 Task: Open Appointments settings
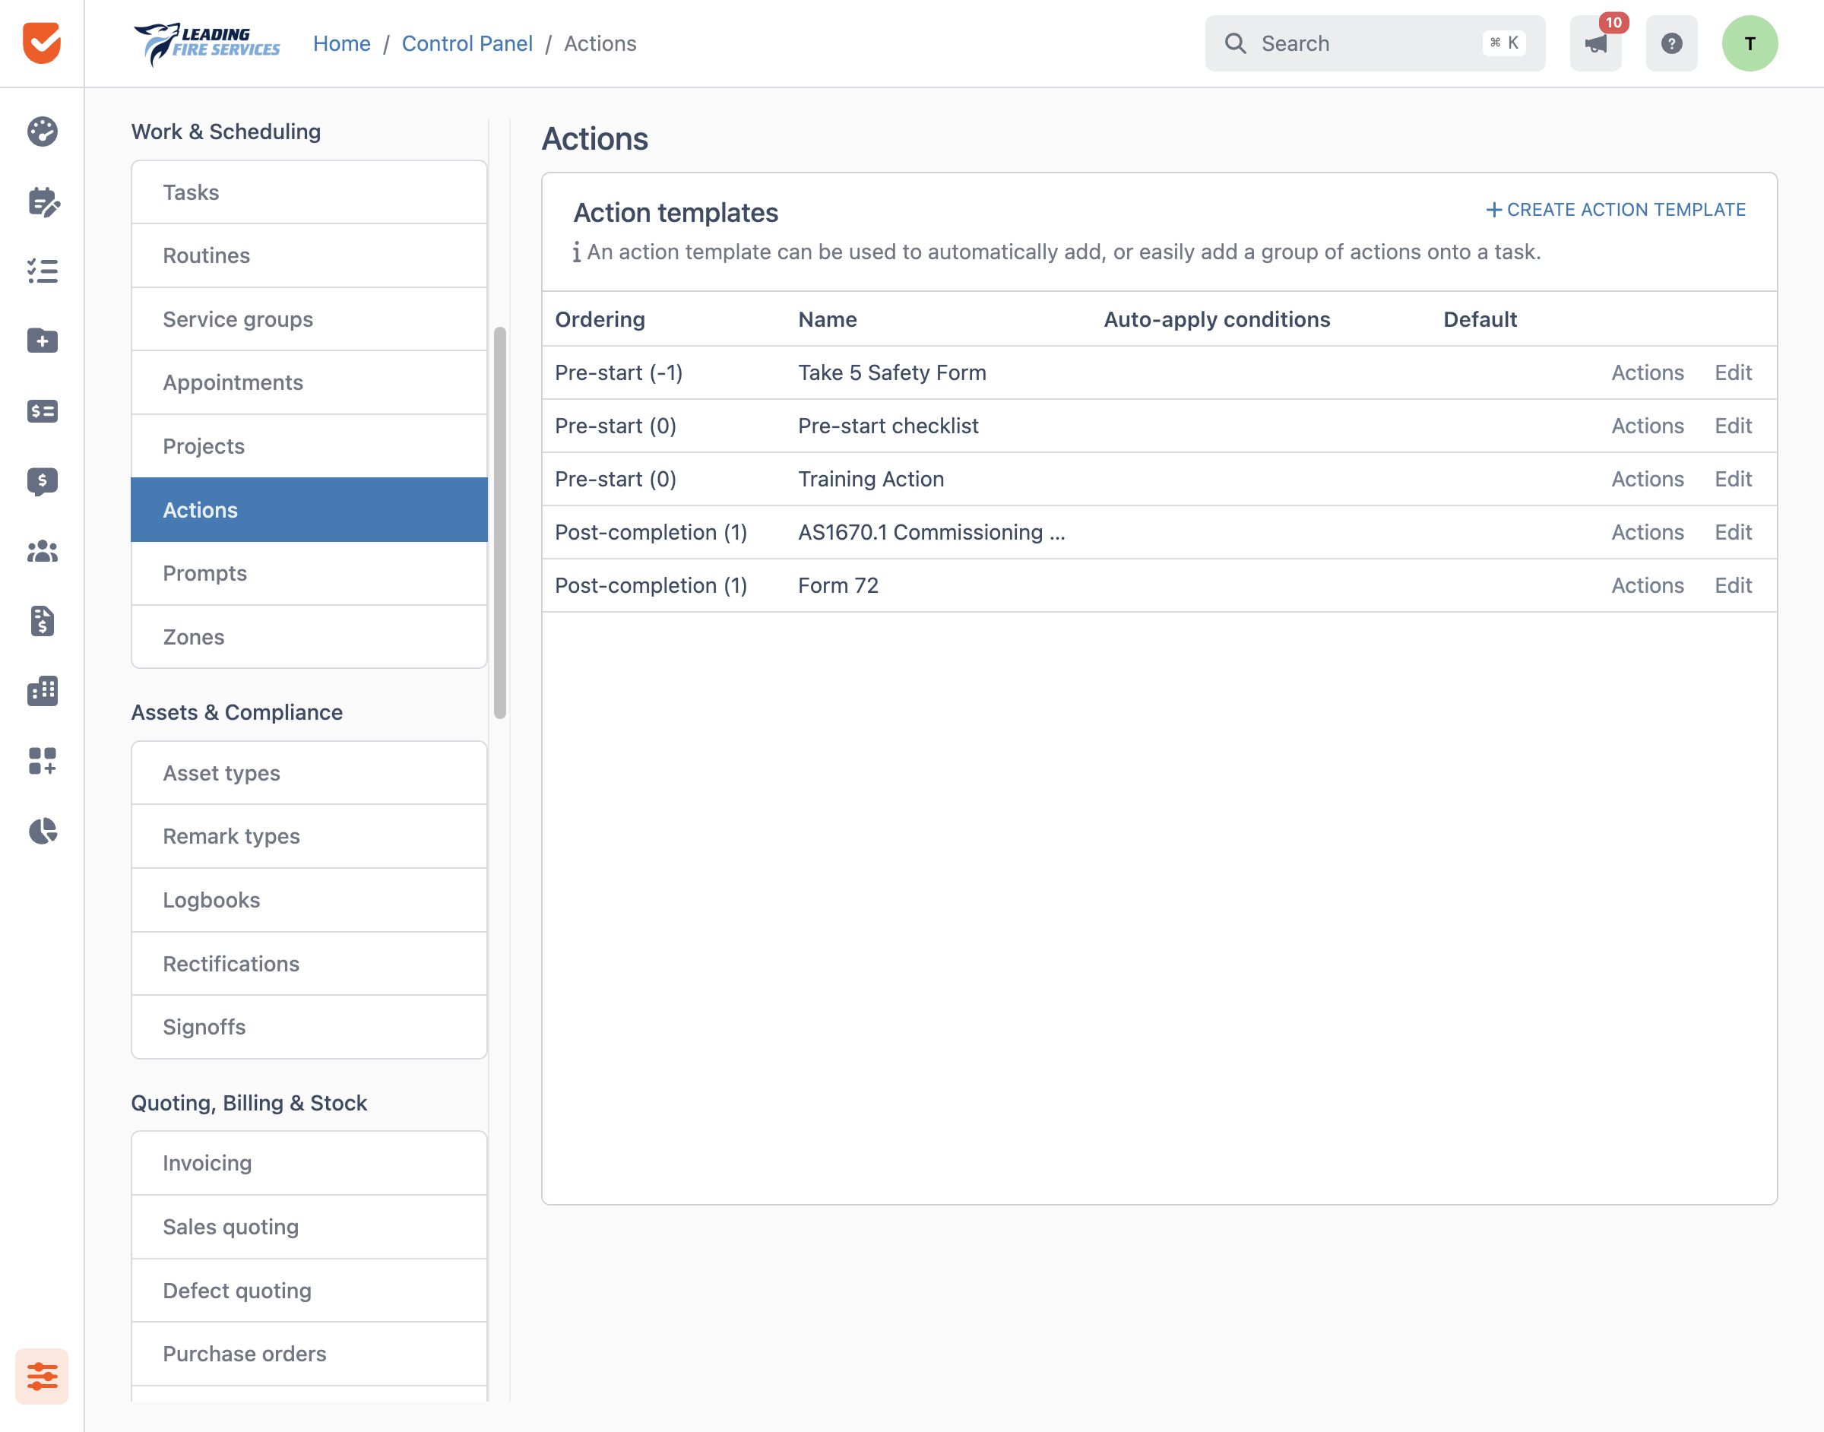tap(309, 382)
